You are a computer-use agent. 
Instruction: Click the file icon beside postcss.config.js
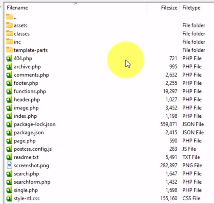coord(9,149)
